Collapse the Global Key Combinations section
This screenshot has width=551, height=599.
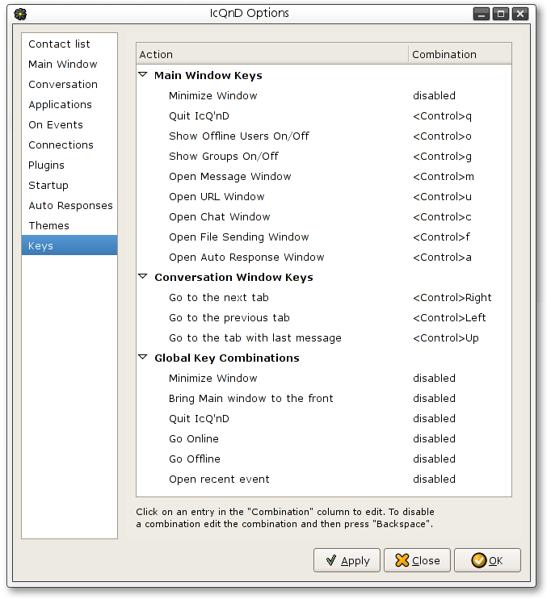143,358
